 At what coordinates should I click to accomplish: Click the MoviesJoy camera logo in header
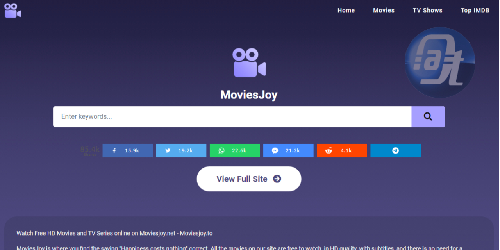13,11
